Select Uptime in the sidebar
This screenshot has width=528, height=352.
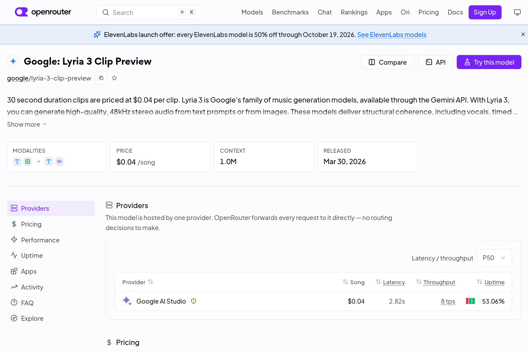point(51,256)
